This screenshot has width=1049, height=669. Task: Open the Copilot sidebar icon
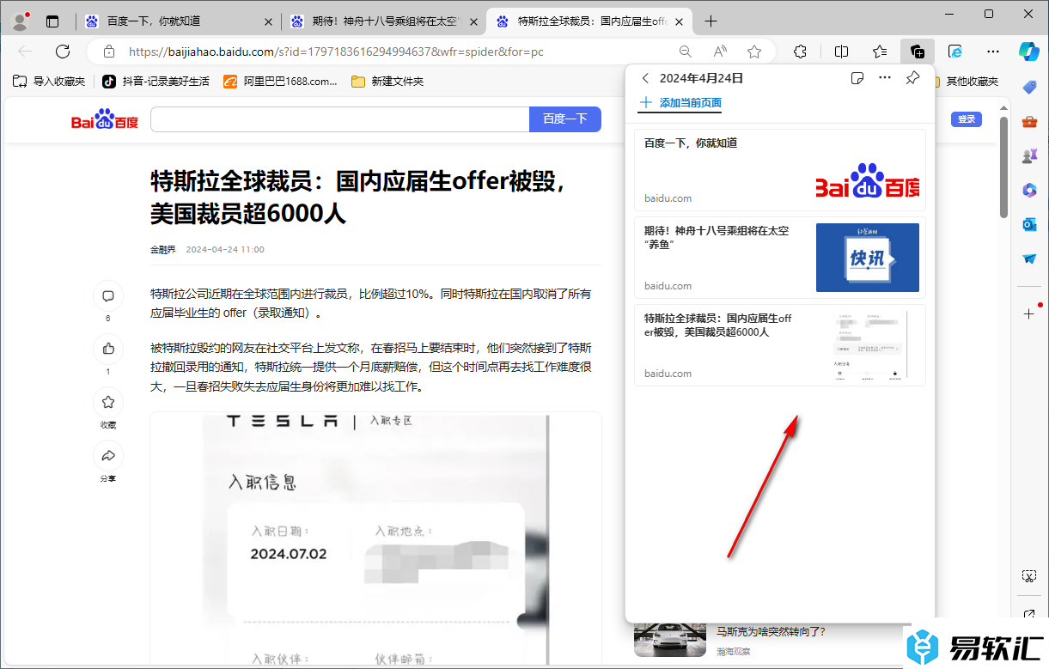(x=1029, y=51)
